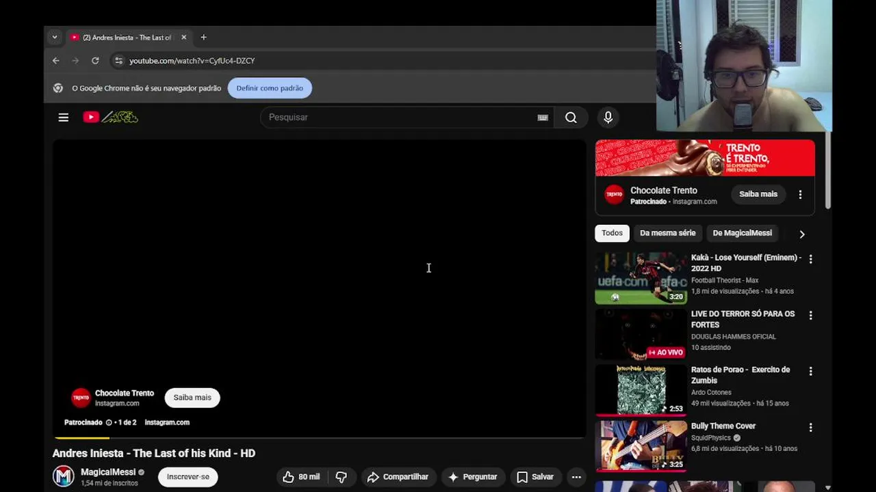Click the Trento ad banner image
Image resolution: width=876 pixels, height=492 pixels.
(705, 159)
